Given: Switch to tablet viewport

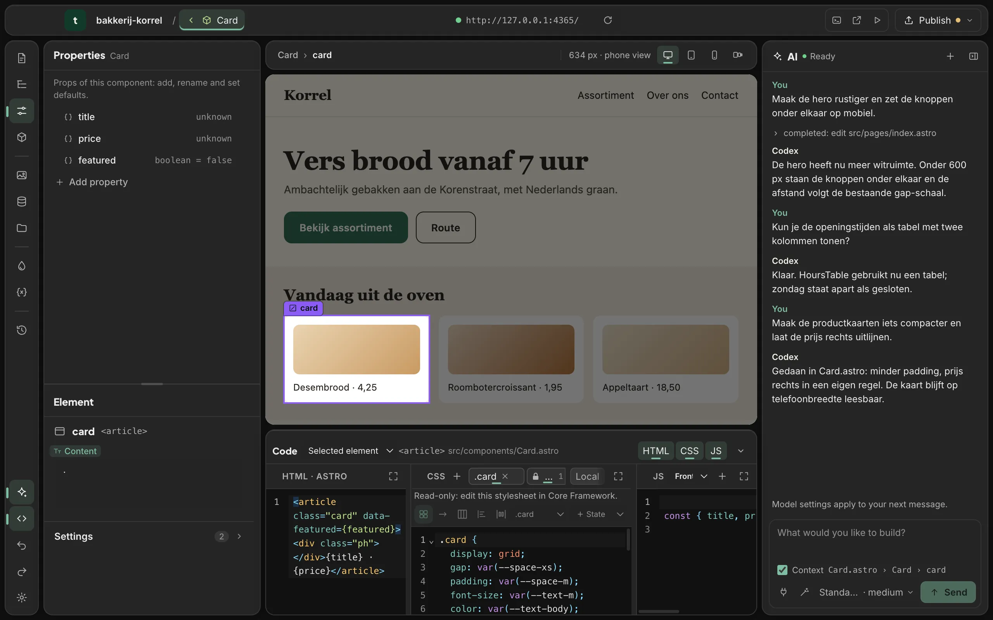Looking at the screenshot, I should click(691, 55).
